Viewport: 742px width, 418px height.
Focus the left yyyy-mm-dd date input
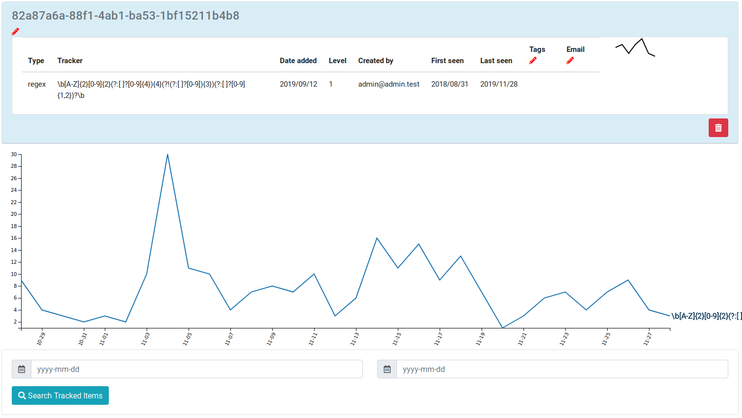tap(196, 369)
